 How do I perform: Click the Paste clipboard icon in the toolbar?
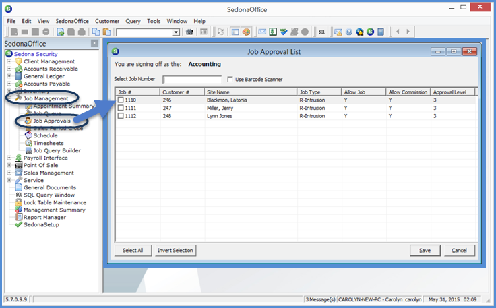point(107,32)
